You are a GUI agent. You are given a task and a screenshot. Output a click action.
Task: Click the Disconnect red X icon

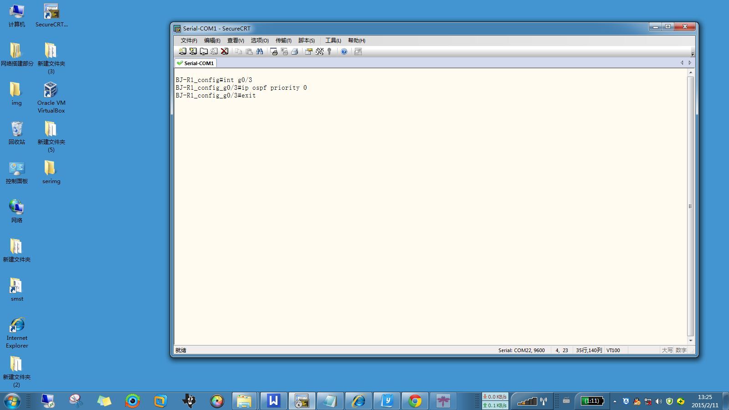225,51
